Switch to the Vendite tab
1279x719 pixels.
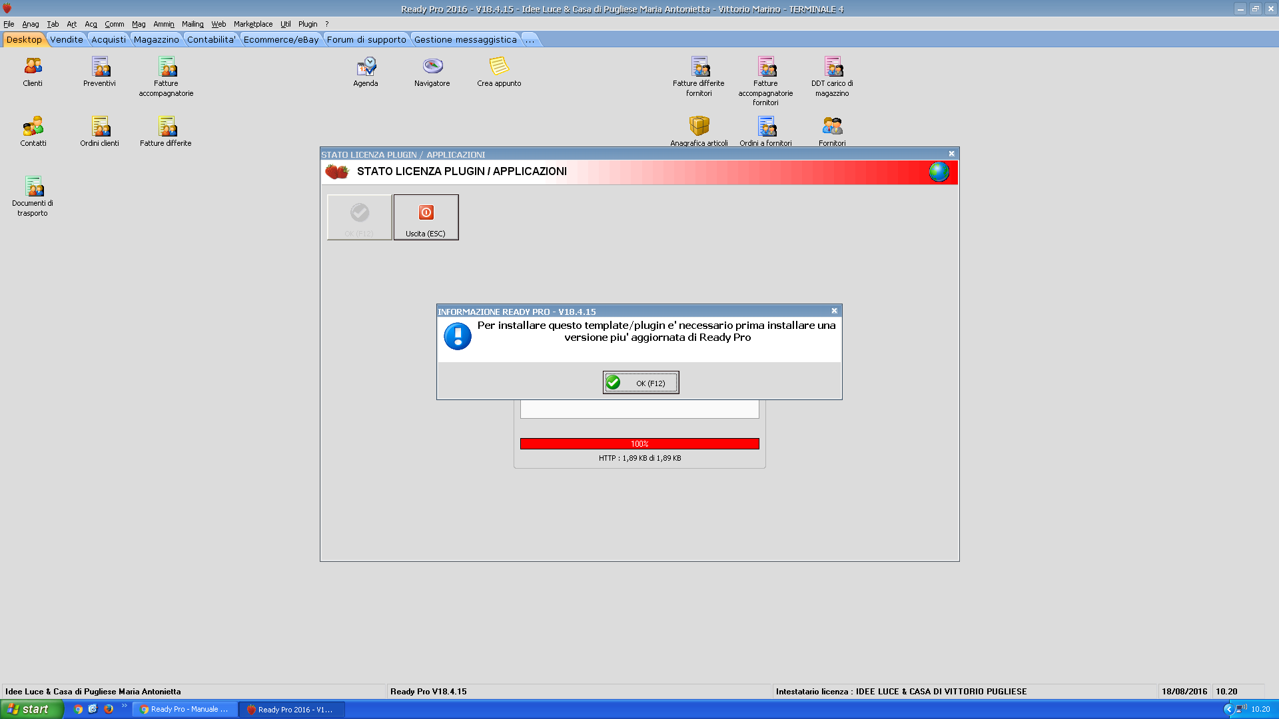pyautogui.click(x=67, y=40)
